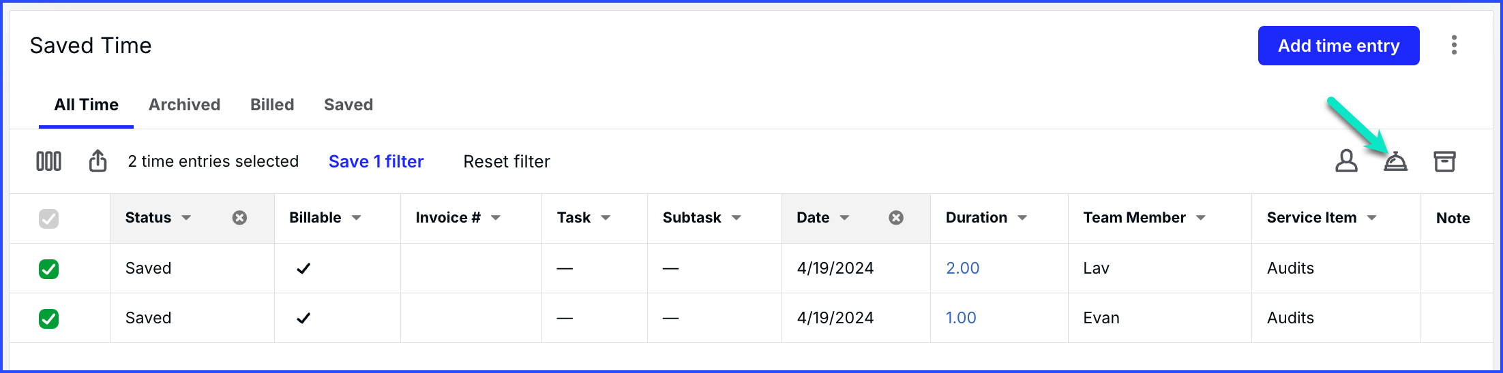Screen dimensions: 1503x373
Task: Toggle the select-all header checkbox
Action: (x=48, y=218)
